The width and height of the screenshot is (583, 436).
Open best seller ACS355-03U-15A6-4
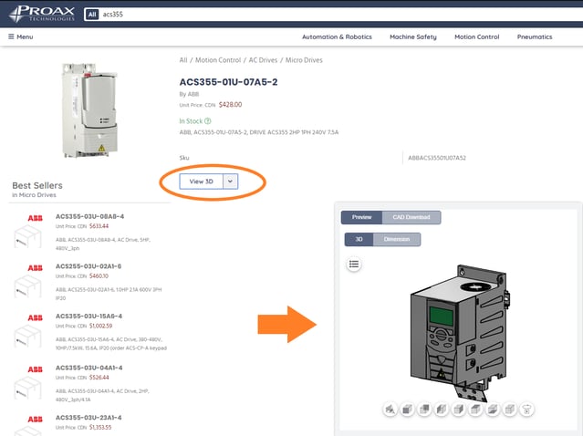88,316
